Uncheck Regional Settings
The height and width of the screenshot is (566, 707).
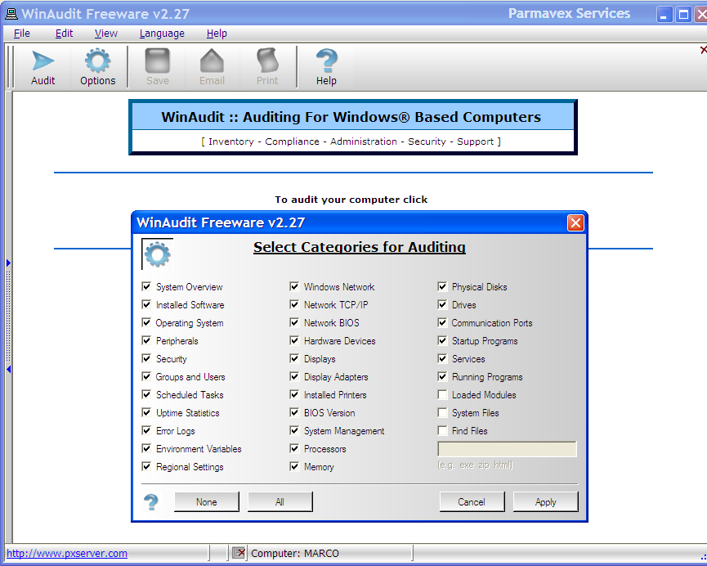pos(146,467)
